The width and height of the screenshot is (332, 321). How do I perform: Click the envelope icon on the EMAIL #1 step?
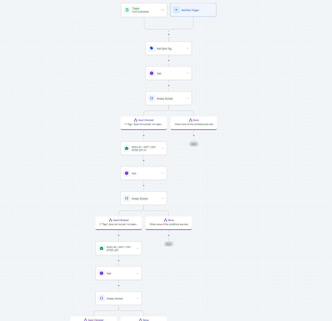[126, 148]
